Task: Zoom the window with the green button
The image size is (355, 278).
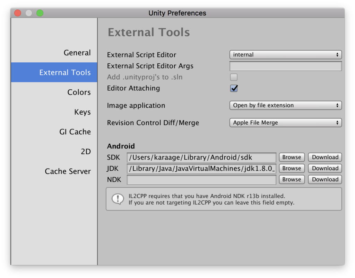Action: (40, 13)
